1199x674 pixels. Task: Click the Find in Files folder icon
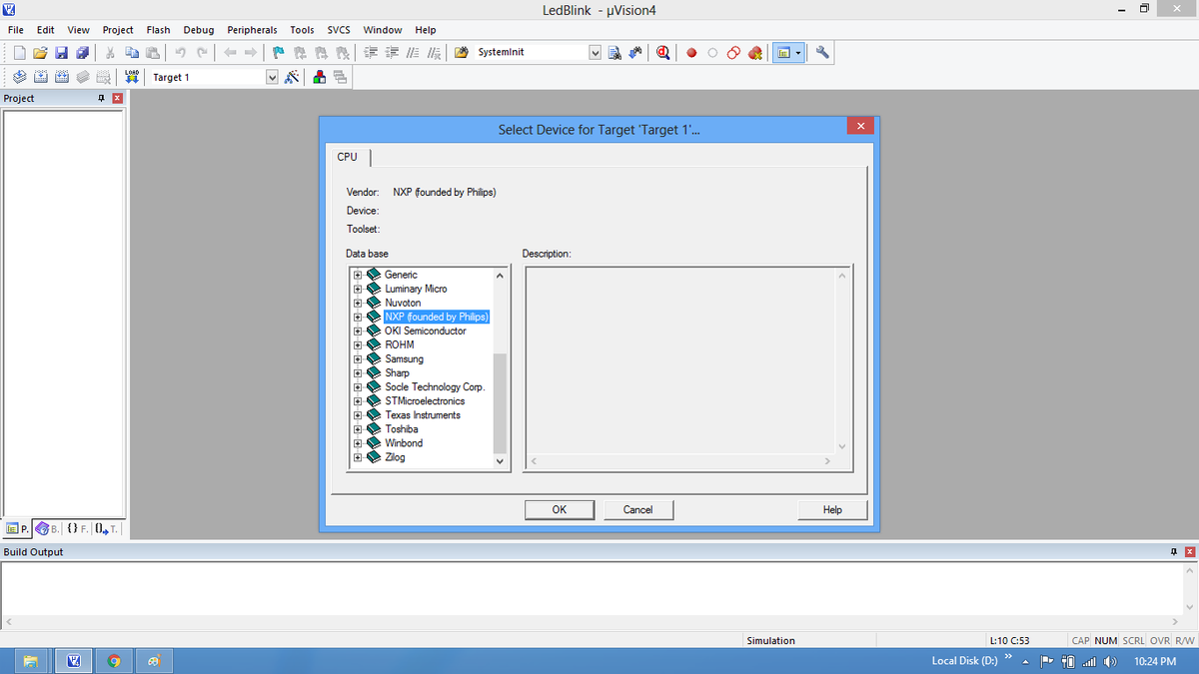(463, 52)
